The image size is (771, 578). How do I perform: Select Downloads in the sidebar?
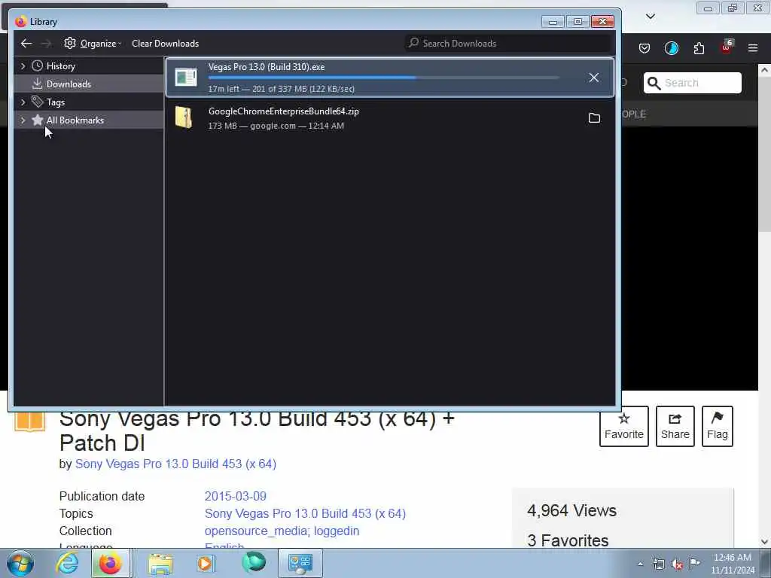click(x=69, y=84)
